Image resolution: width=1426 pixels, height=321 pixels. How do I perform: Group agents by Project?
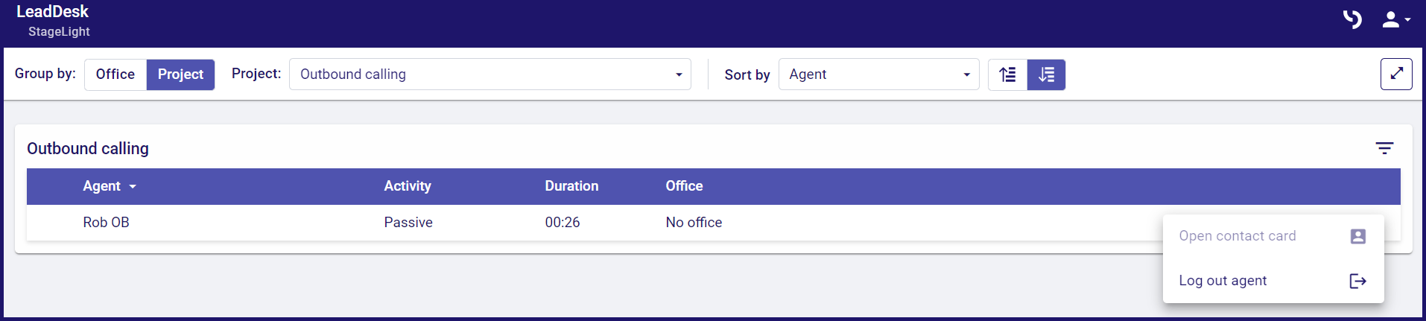click(180, 74)
